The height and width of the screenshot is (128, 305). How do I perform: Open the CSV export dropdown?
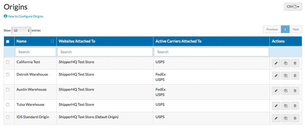(293, 7)
